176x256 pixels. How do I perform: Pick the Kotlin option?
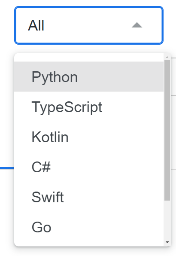89,137
